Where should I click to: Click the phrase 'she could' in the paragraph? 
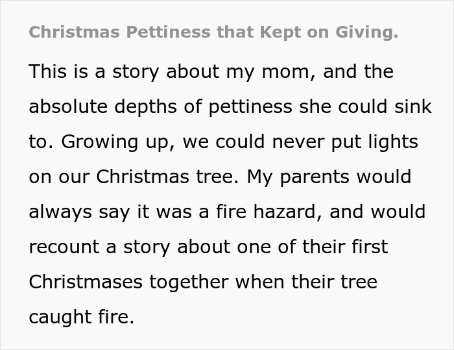tap(336, 106)
